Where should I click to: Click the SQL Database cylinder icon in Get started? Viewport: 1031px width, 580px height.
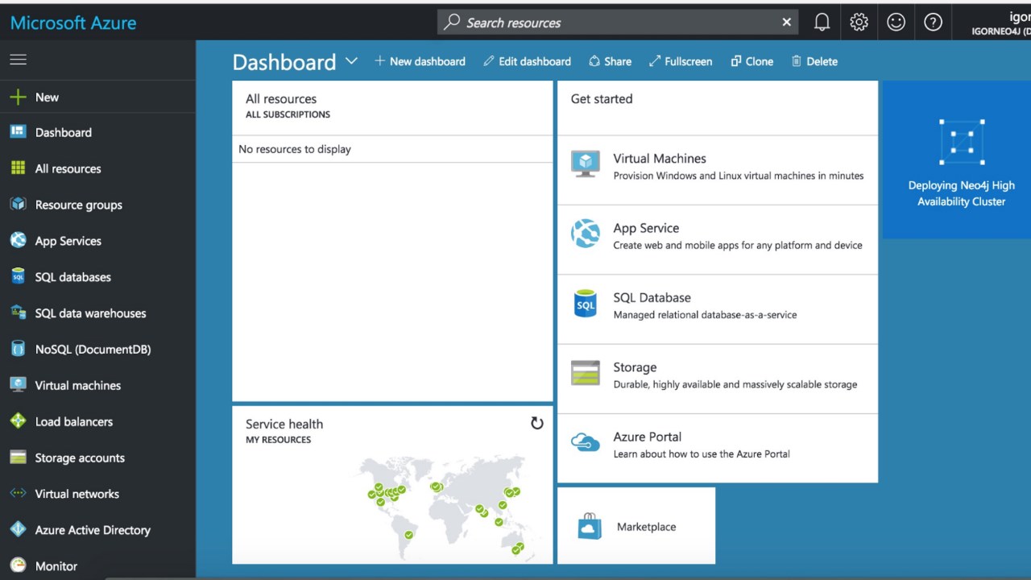point(586,304)
